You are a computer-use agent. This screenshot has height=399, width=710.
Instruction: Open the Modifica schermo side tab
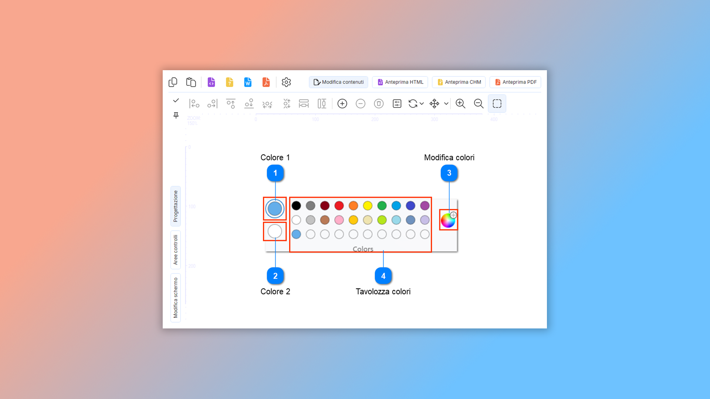[176, 298]
